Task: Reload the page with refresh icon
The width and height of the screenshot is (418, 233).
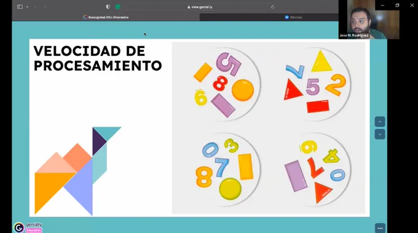Action: pyautogui.click(x=272, y=7)
